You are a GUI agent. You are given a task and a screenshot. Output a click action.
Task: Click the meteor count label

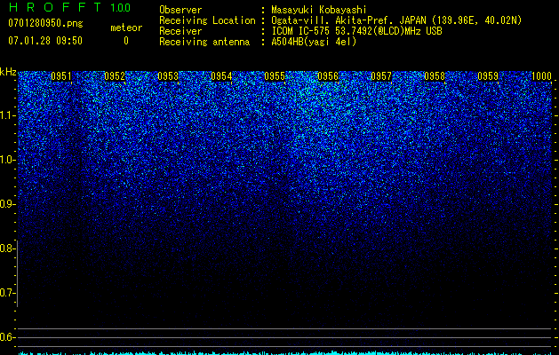click(126, 28)
